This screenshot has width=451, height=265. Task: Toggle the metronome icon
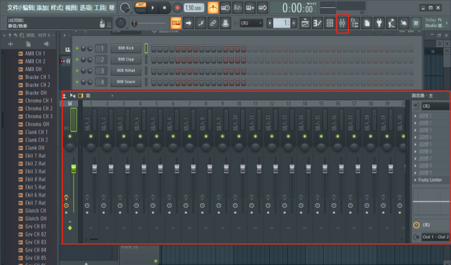(x=213, y=8)
